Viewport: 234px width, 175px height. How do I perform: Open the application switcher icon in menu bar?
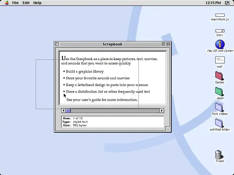(x=227, y=3)
